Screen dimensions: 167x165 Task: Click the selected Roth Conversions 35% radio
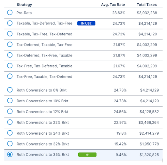(10, 155)
